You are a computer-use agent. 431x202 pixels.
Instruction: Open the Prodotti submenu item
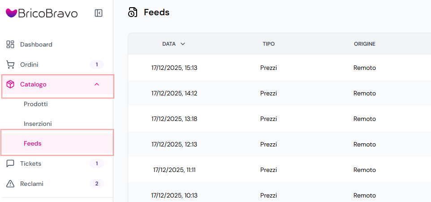point(36,104)
